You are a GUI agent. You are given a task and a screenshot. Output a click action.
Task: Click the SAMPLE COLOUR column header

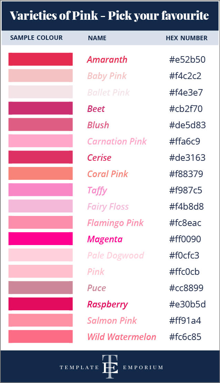point(36,38)
